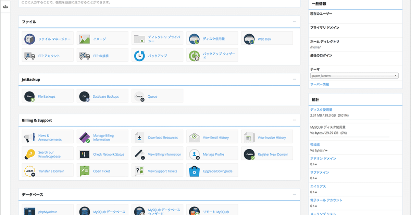The width and height of the screenshot is (411, 215).
Task: Collapse the Billing & Support section
Action: tap(294, 120)
